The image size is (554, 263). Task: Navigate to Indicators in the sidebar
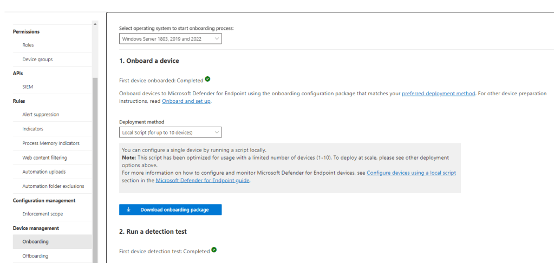[x=32, y=129]
